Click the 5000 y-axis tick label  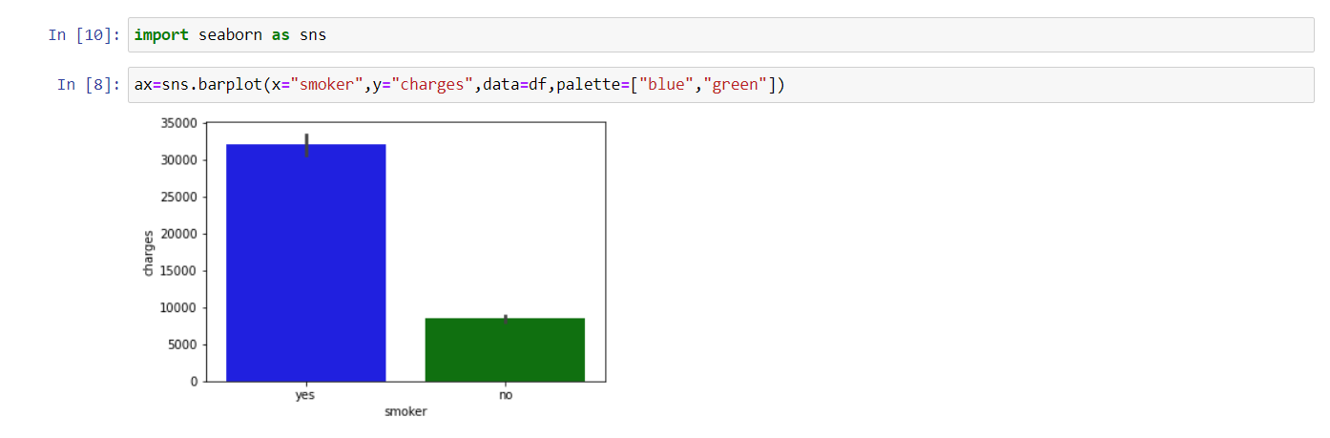[x=183, y=344]
